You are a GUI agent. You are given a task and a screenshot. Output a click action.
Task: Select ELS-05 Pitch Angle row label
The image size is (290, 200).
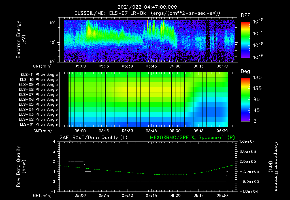point(39,105)
